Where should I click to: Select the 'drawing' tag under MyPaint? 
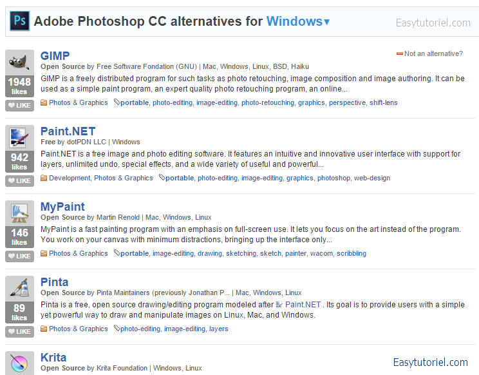pos(210,253)
